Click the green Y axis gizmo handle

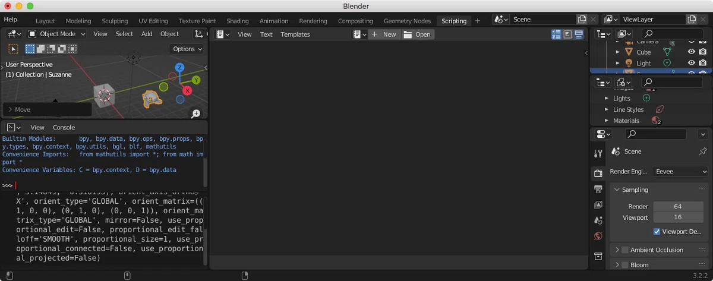(196, 80)
